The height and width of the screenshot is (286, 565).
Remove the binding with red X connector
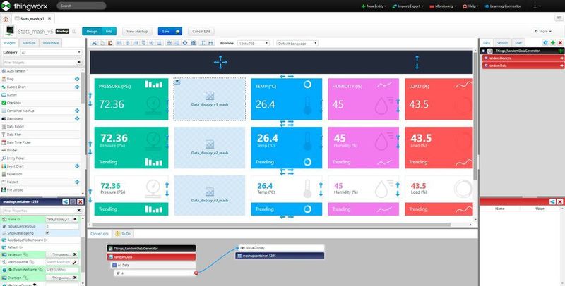[x=196, y=273]
